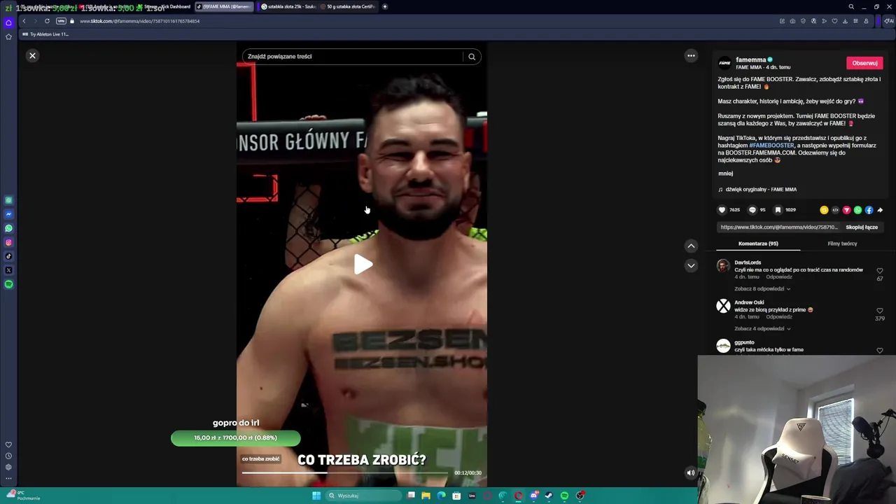
Task: Open the #FAMEBOOSTER hashtag link
Action: tap(771, 146)
